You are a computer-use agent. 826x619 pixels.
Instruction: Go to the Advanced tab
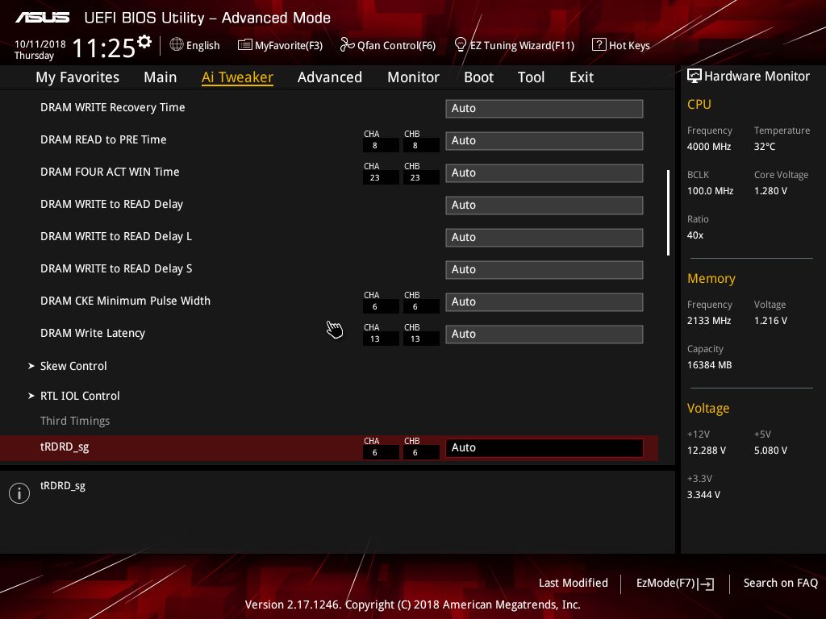pos(330,77)
